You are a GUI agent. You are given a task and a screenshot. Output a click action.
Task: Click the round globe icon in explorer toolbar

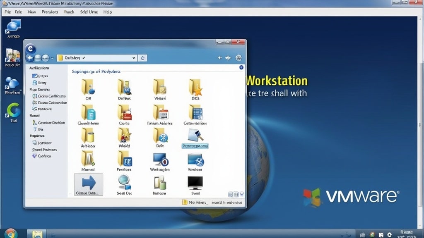[238, 58]
